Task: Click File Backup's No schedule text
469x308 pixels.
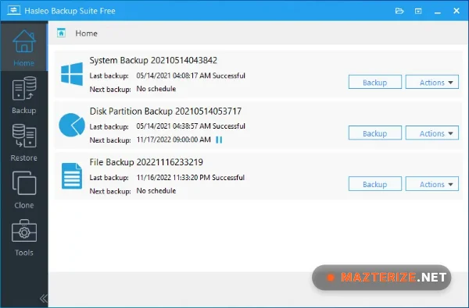Action: [x=156, y=191]
